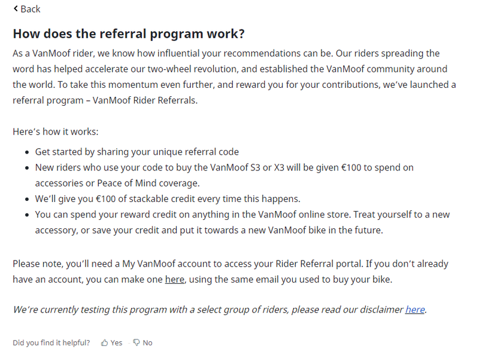
Task: Click the 'Peace of Mind coverage' text
Action: [147, 183]
